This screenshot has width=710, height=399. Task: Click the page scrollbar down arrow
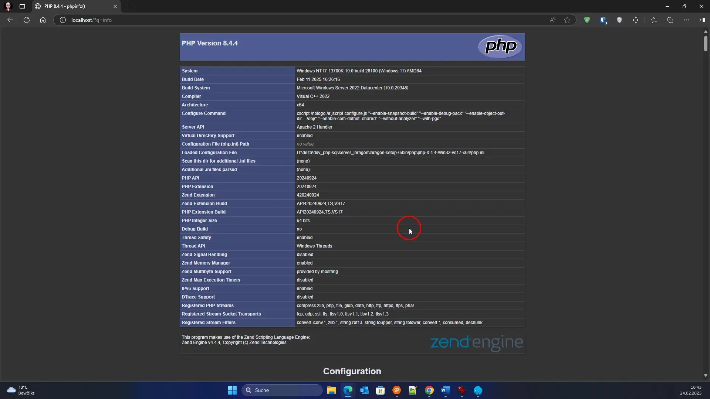coord(706,376)
